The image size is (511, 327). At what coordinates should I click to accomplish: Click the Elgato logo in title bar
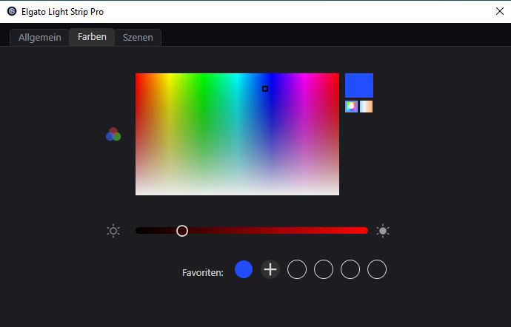coord(11,11)
